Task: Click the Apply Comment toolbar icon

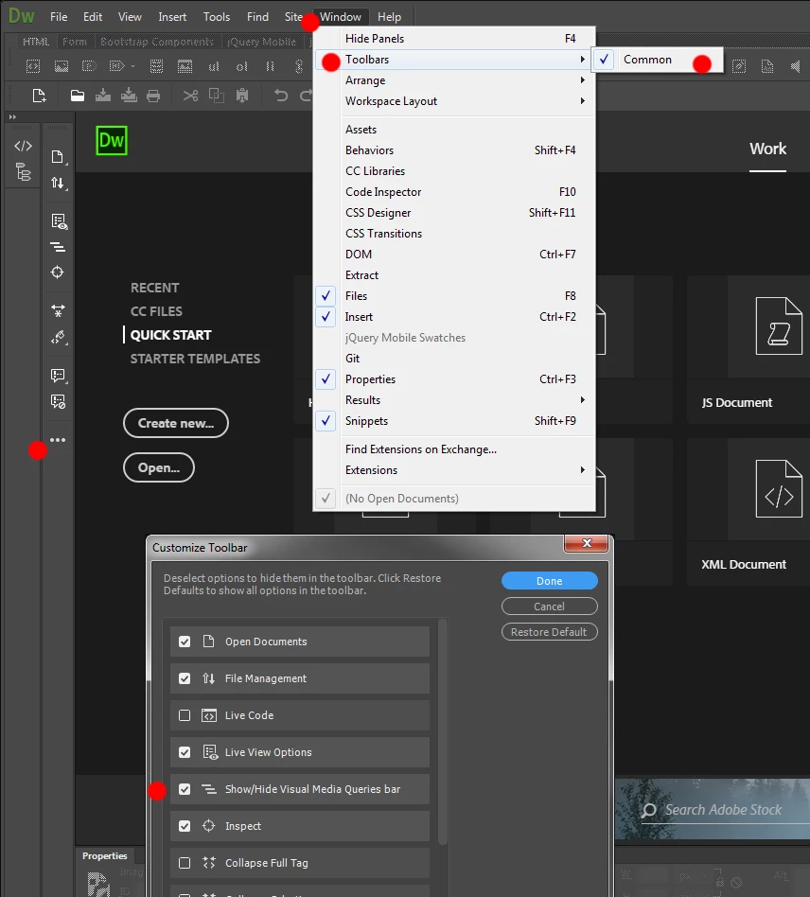Action: [x=59, y=376]
